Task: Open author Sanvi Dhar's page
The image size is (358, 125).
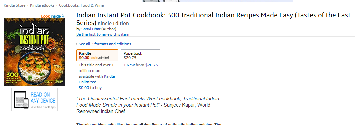Action: (x=91, y=29)
